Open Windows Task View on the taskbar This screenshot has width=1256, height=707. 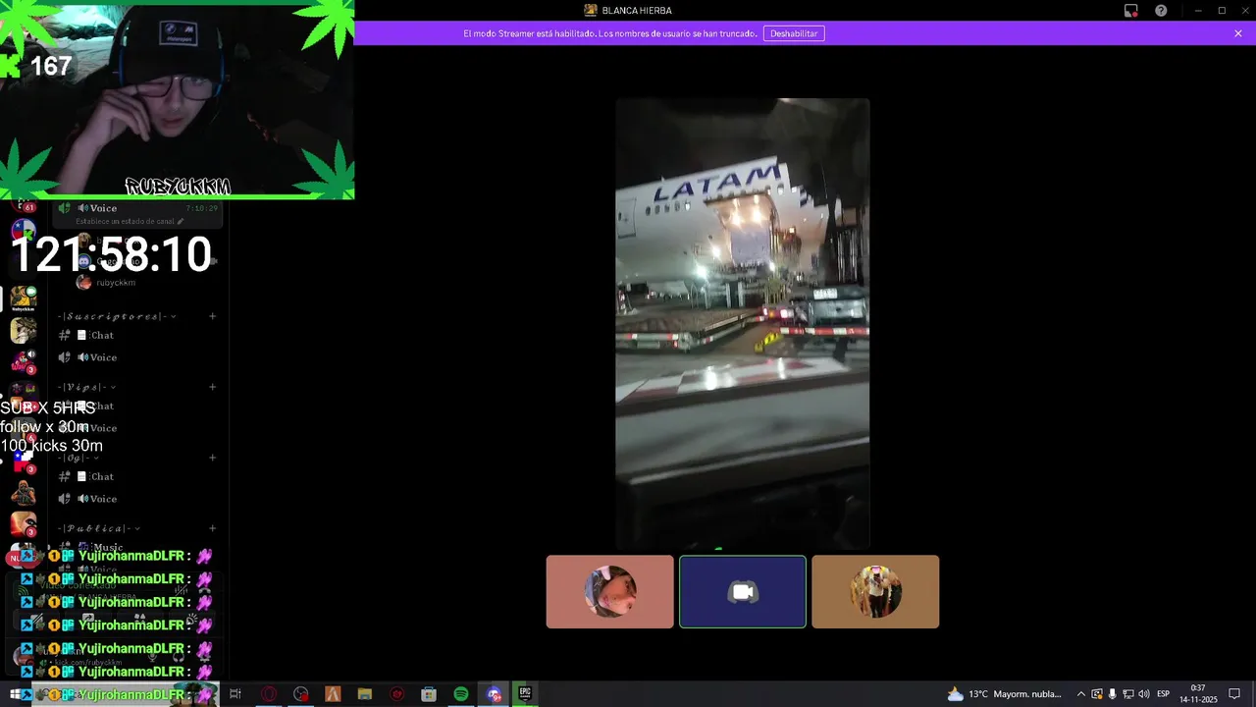click(235, 694)
